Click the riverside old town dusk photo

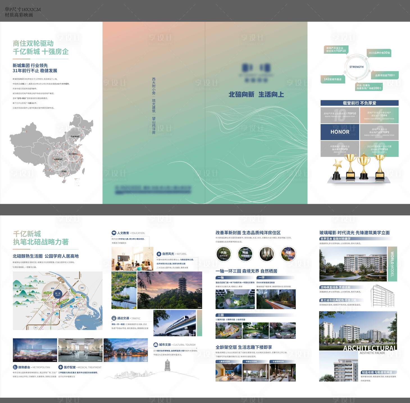pos(126,350)
